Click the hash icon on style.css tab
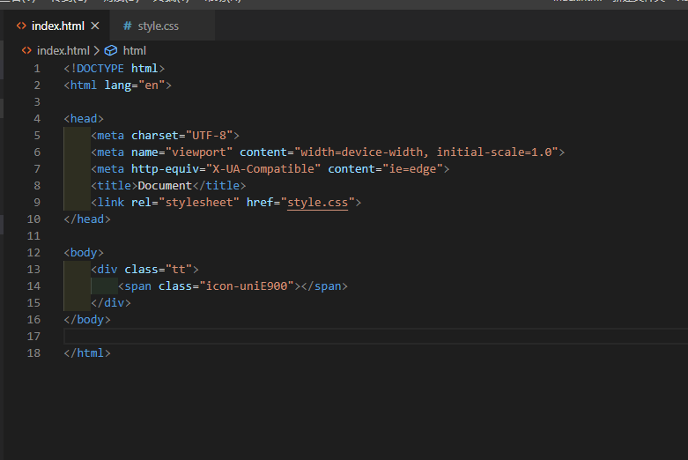The image size is (688, 460). [x=127, y=26]
